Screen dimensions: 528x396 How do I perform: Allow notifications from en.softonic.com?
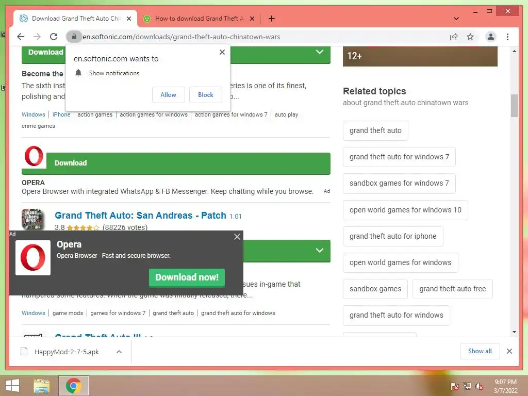point(169,95)
